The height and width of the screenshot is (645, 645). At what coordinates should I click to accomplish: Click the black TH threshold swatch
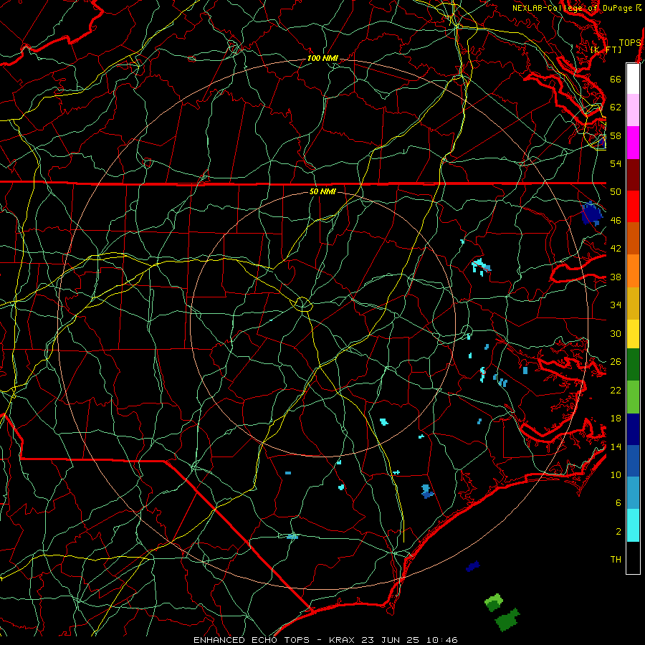point(633,558)
